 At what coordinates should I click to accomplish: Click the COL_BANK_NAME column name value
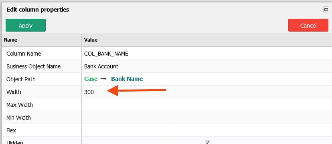click(106, 54)
